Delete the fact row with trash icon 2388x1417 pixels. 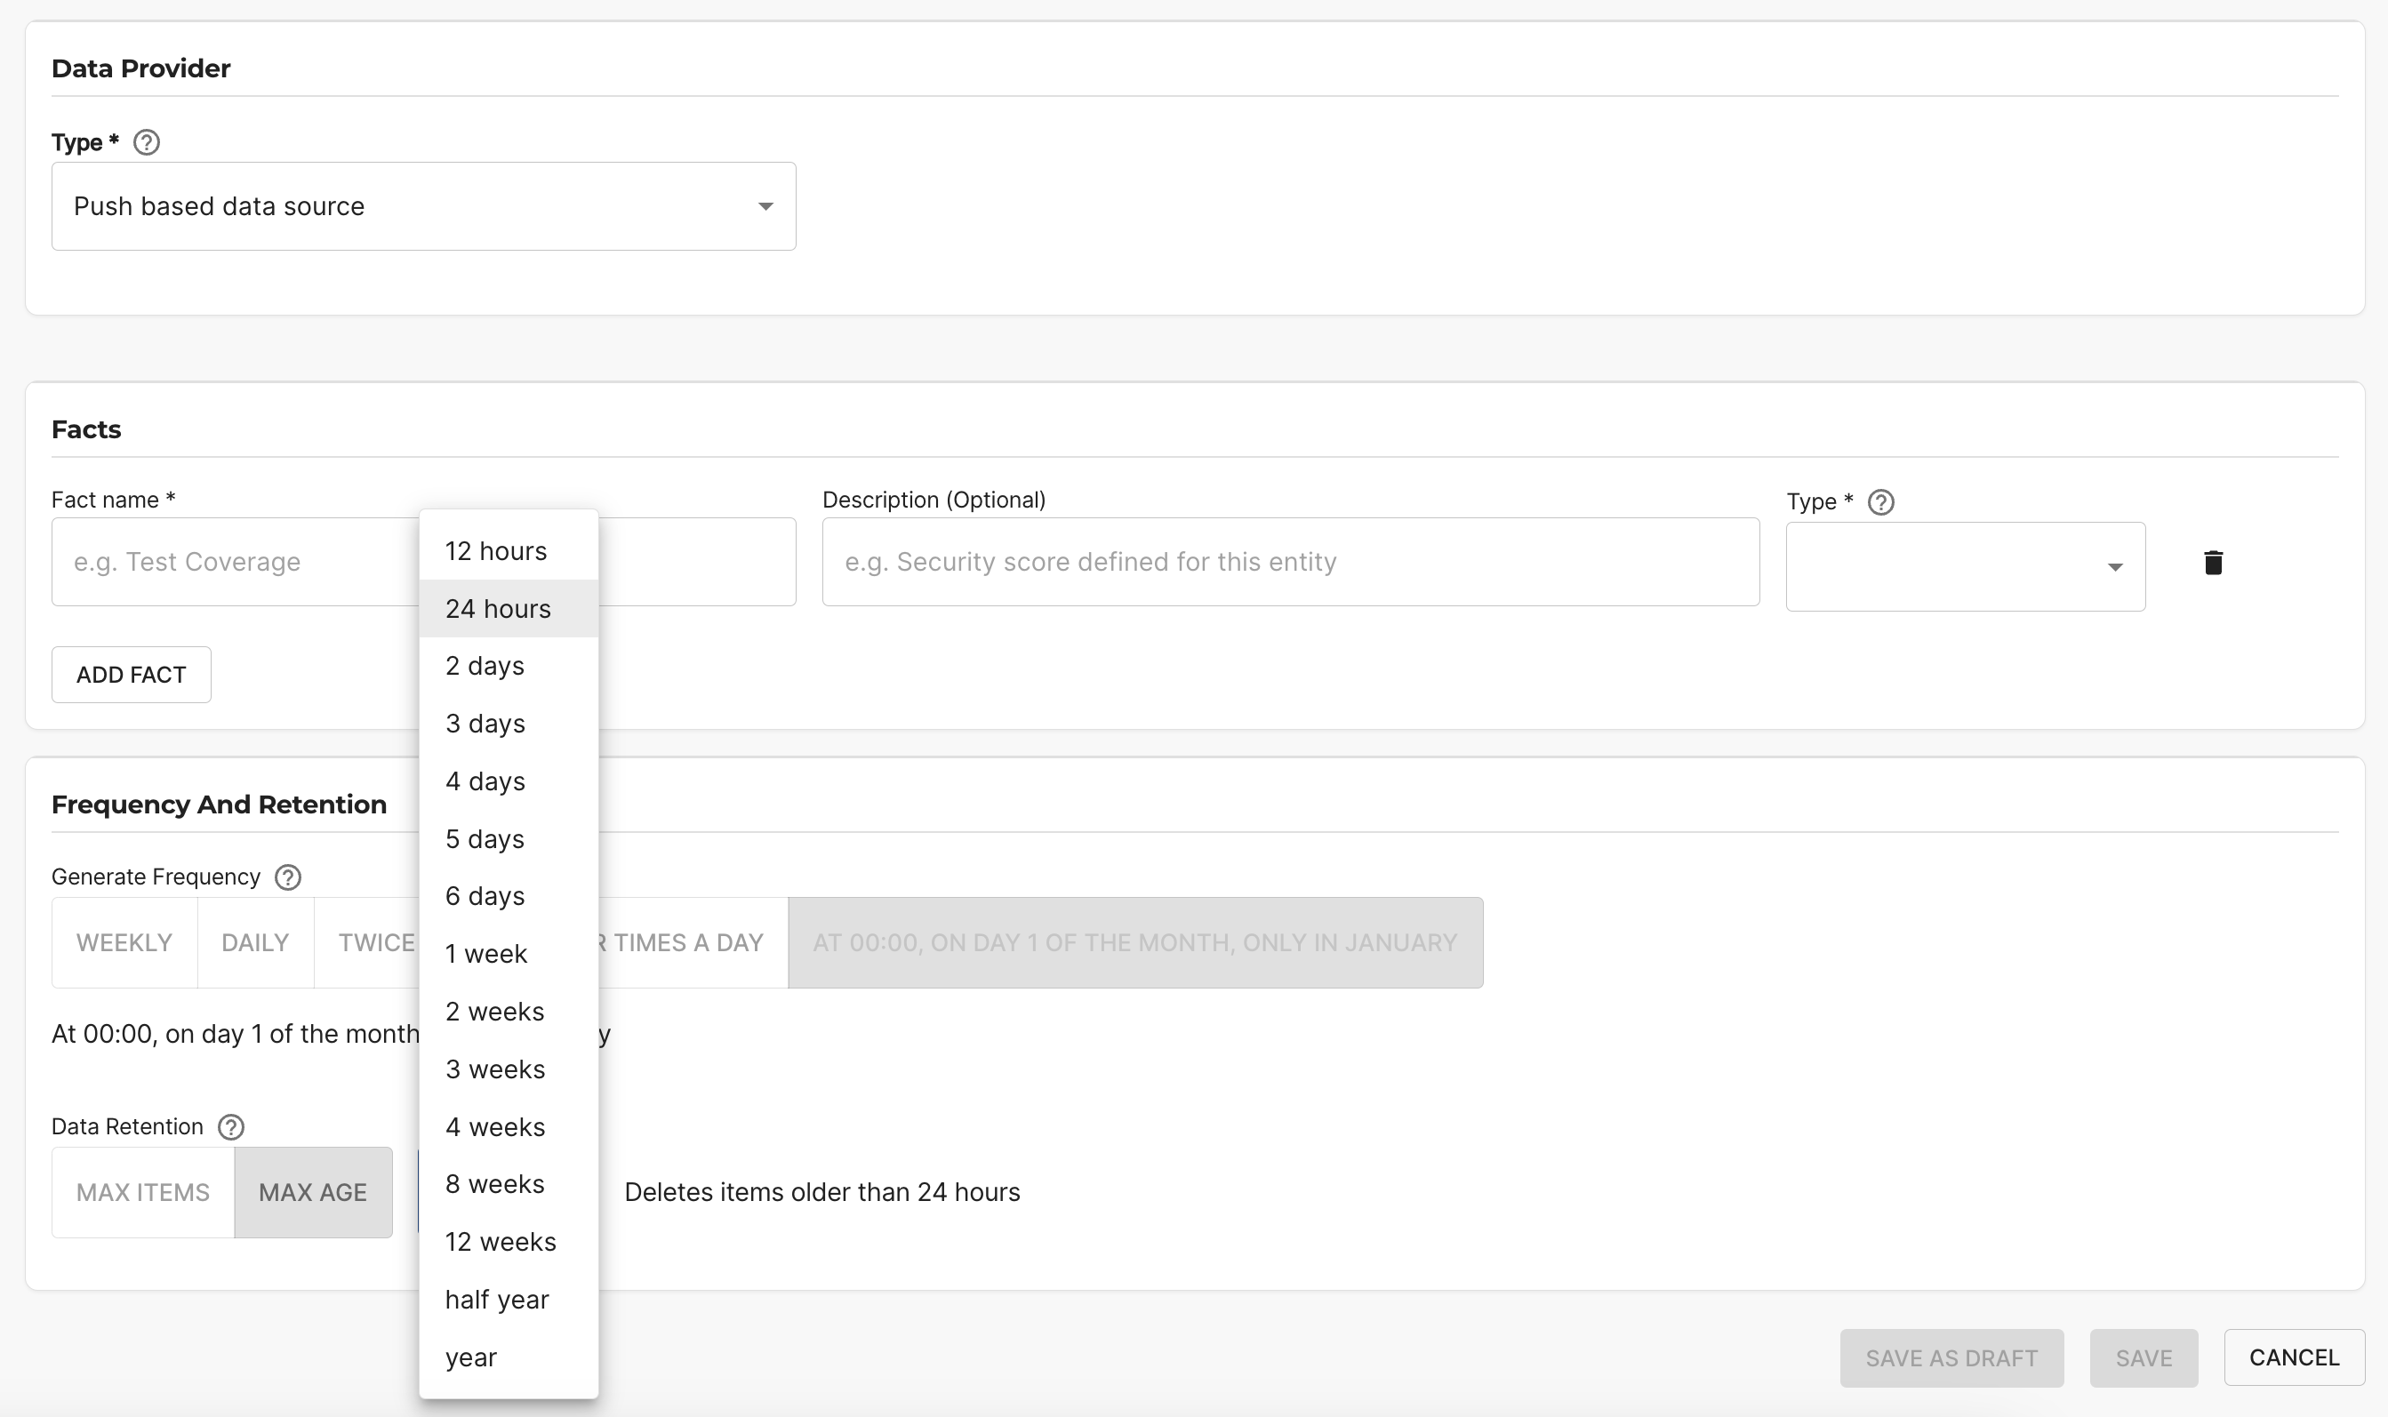pyautogui.click(x=2212, y=563)
